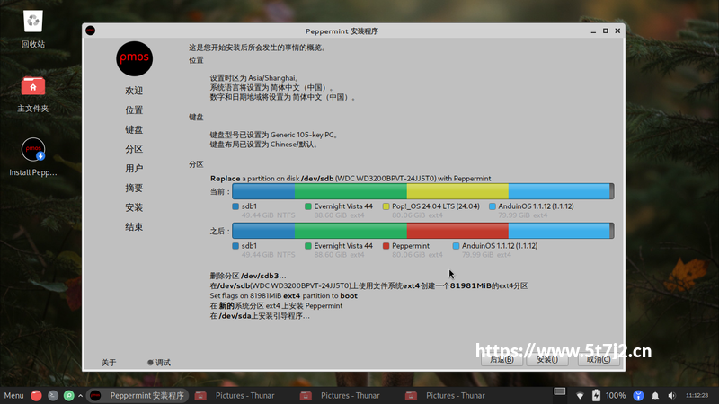Click sdb1 blue segment in 当前 bar
The image size is (719, 404).
point(263,191)
